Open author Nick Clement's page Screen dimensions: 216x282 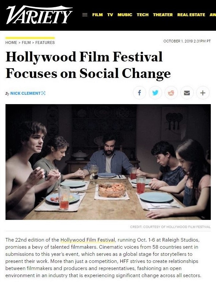[25, 93]
